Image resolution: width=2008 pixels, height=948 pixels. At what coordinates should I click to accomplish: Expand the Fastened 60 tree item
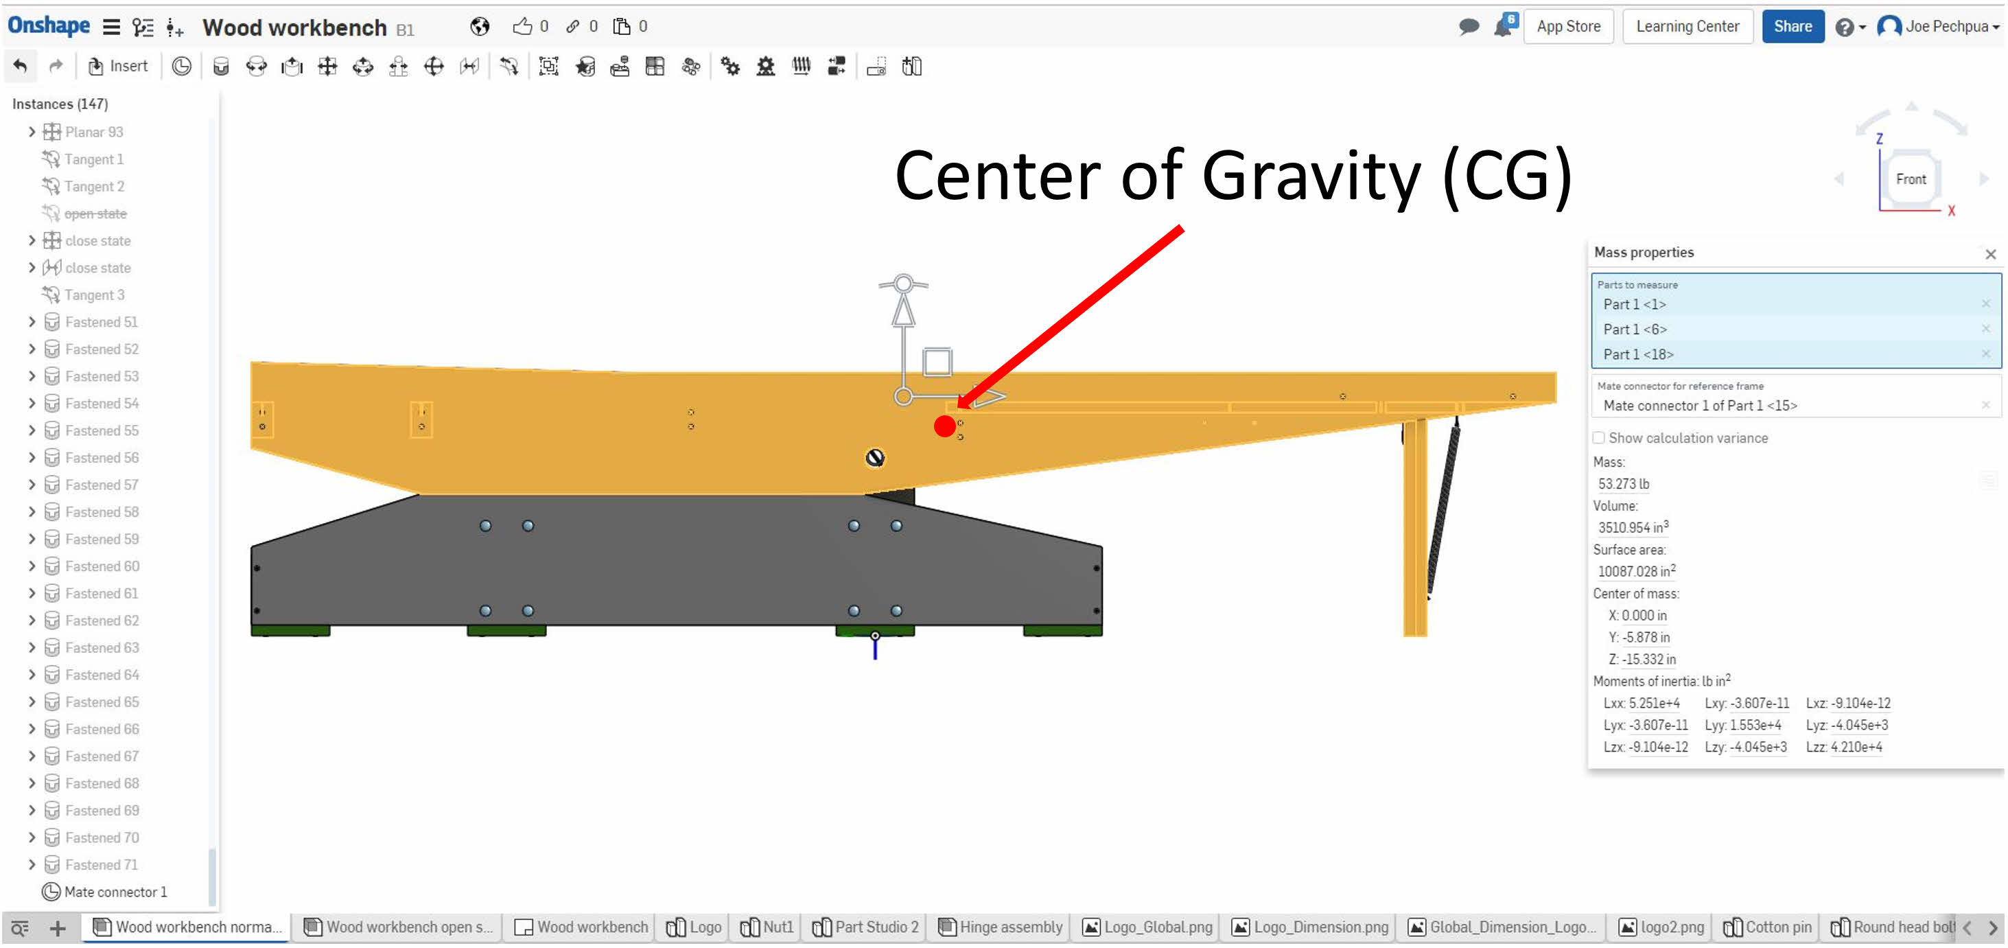click(x=32, y=566)
